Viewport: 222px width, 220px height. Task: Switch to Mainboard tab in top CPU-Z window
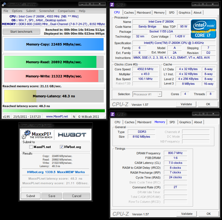(x=144, y=13)
